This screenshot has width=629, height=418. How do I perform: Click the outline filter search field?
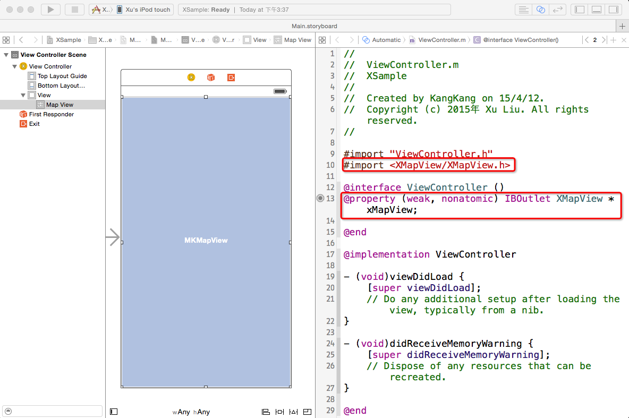click(x=53, y=411)
